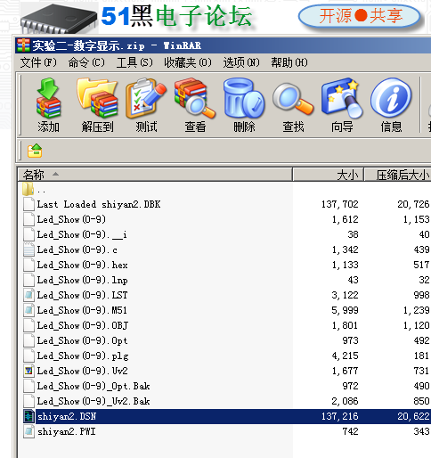Click the icon of shiyan2.DSN

point(28,416)
